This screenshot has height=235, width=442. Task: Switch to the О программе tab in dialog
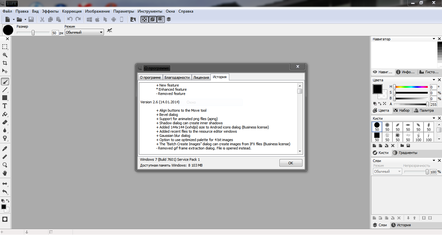coord(150,77)
